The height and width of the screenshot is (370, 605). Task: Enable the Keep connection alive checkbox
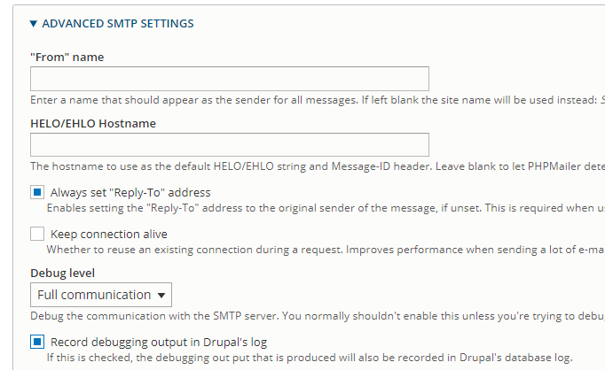pos(37,235)
